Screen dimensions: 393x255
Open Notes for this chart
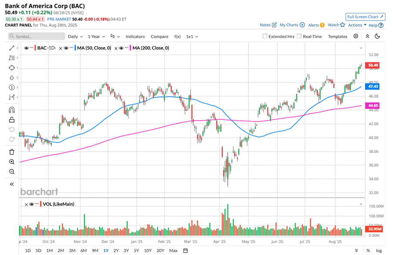coord(268,25)
